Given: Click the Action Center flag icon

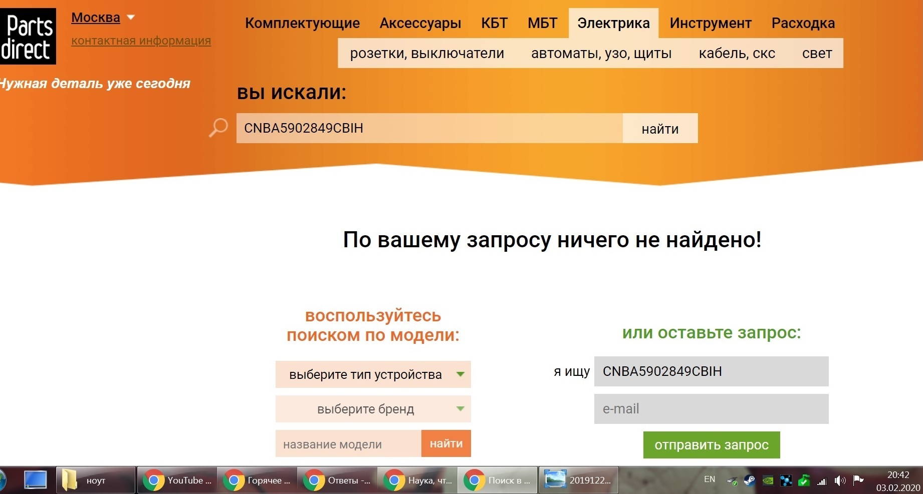Looking at the screenshot, I should tap(858, 480).
